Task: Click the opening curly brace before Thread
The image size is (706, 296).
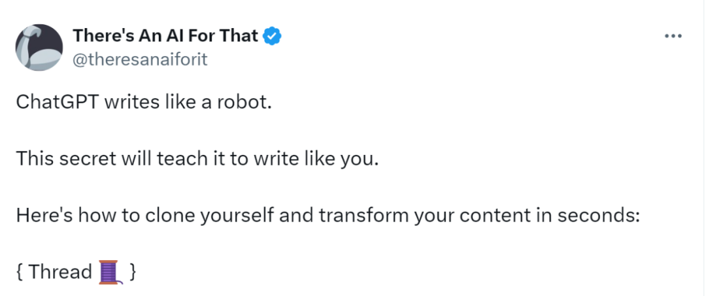Action: point(20,272)
